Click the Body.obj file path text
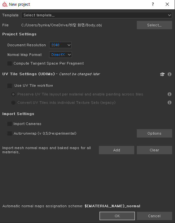175x223 pixels. click(x=61, y=25)
